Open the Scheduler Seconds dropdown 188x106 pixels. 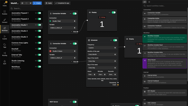click(112, 74)
